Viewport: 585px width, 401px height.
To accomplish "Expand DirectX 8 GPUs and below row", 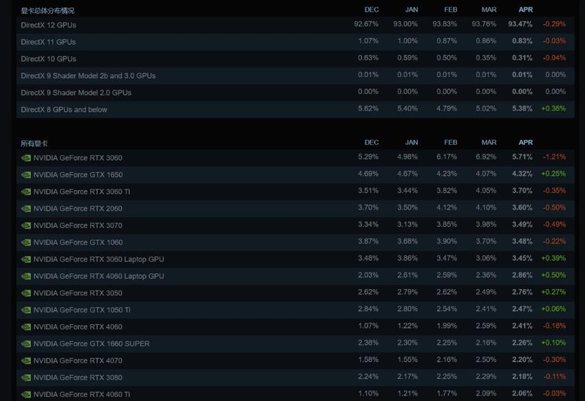I will coord(295,109).
